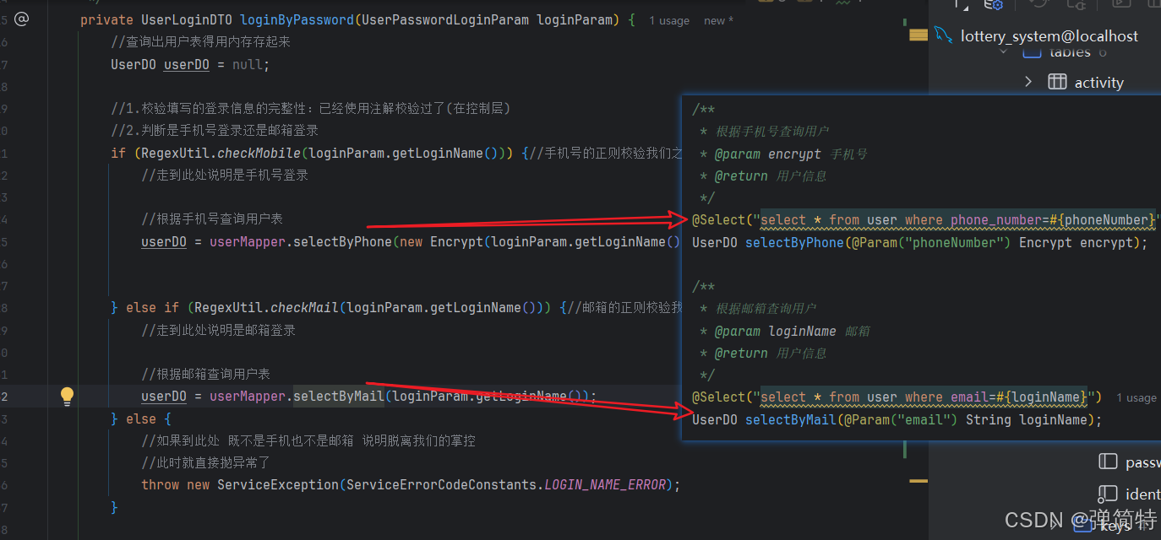Click "1 usage" hint beside email select

coord(1136,397)
